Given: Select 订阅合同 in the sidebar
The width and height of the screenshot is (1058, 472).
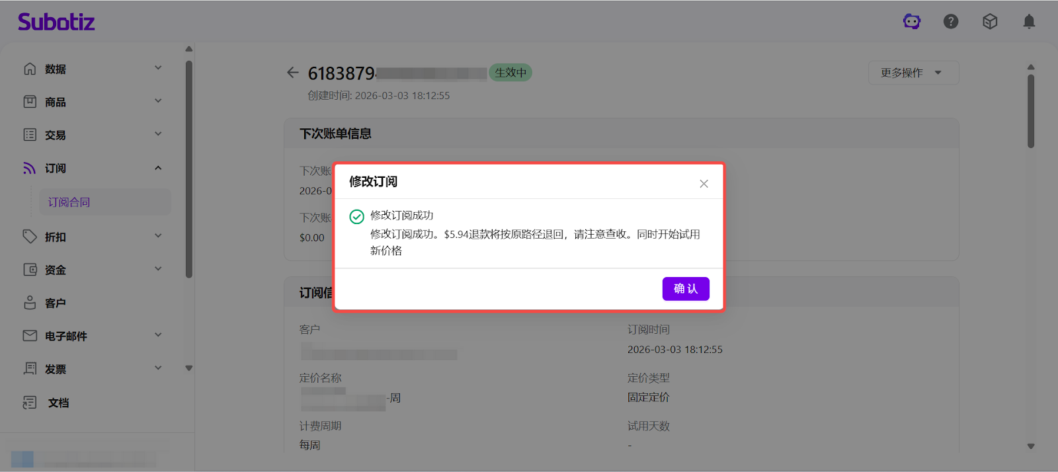Looking at the screenshot, I should [69, 202].
